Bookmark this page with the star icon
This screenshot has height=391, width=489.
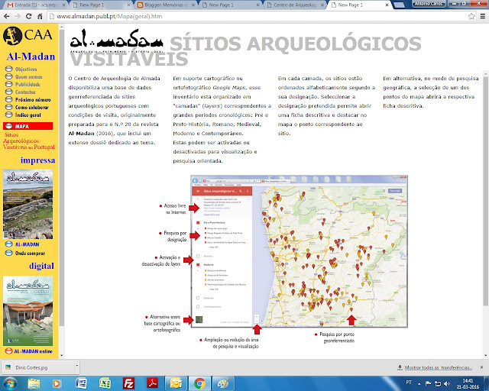click(471, 16)
